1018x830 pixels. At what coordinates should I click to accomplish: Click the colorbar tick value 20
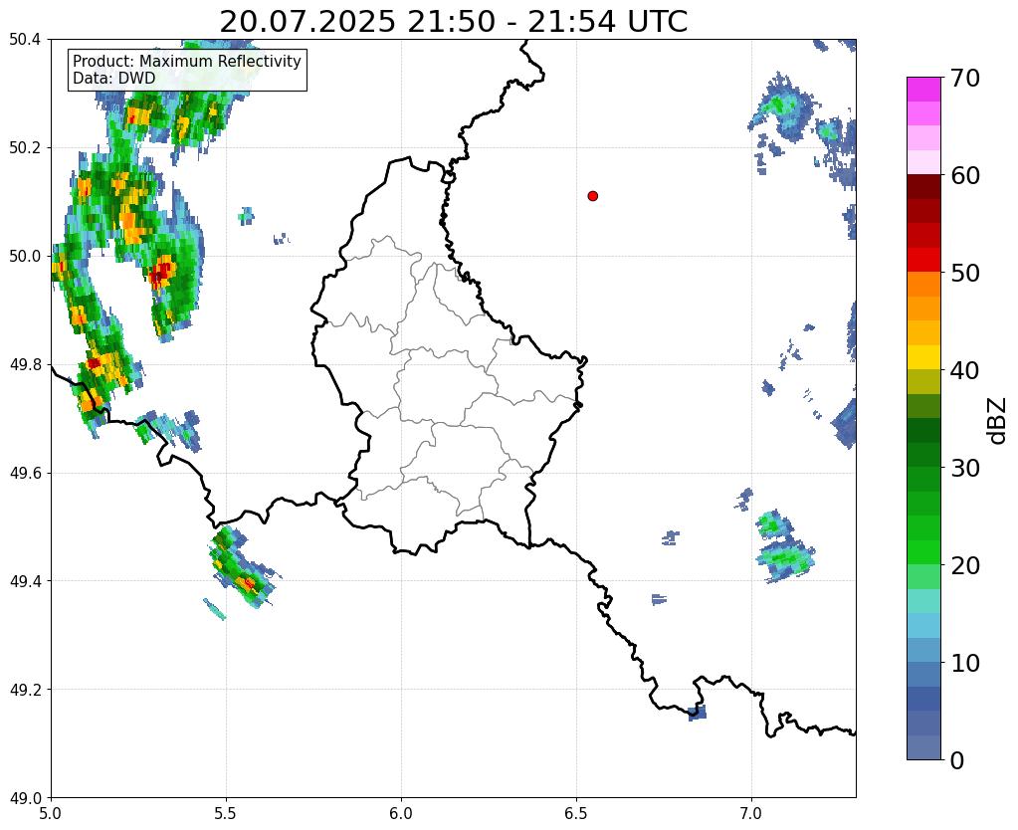point(965,565)
